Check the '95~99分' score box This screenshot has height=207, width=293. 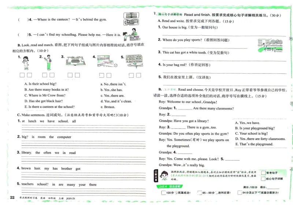tap(200, 193)
